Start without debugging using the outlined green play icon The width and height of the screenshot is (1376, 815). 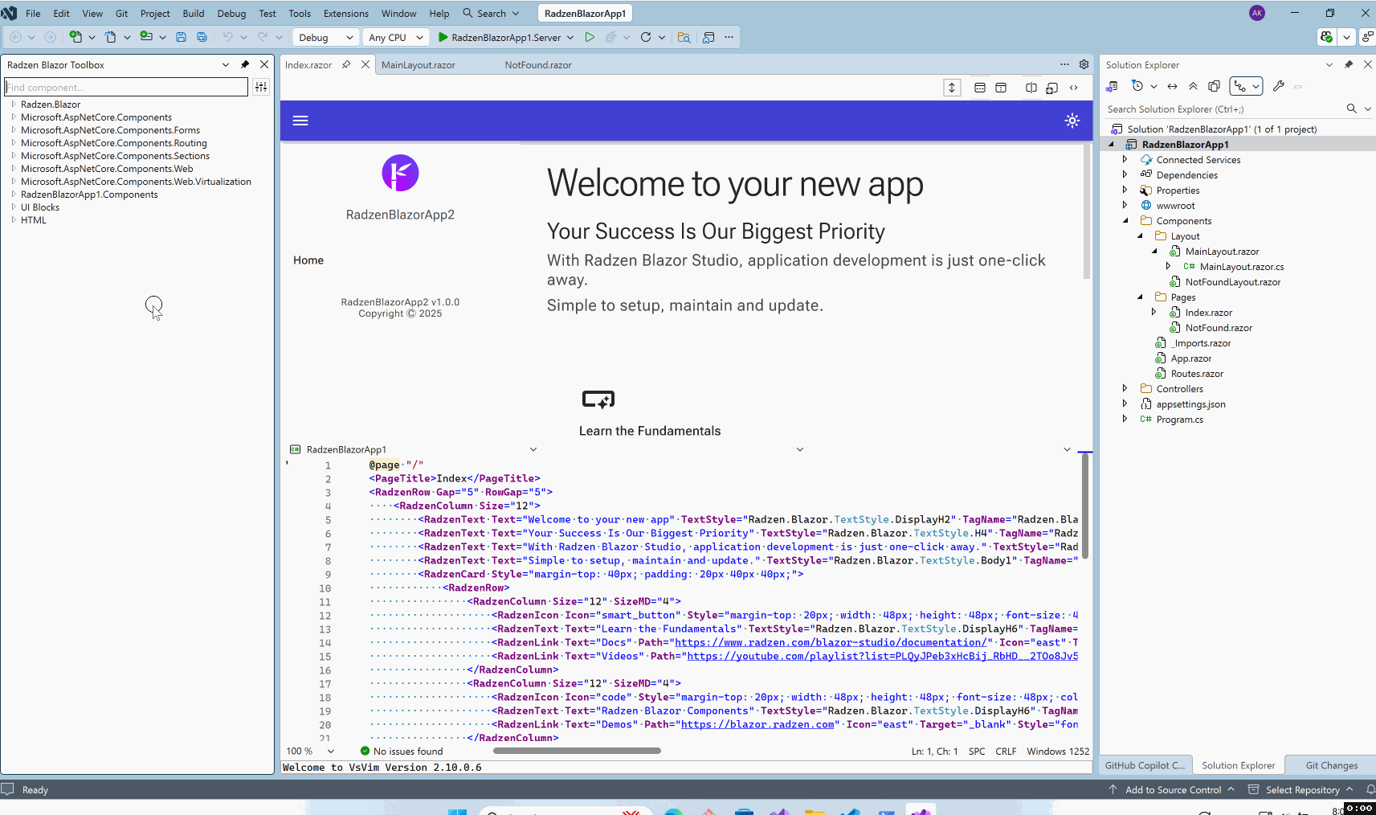coord(590,37)
